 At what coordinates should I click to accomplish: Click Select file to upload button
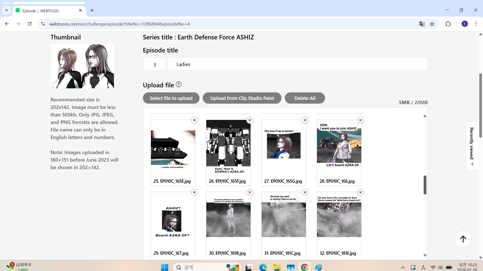[x=171, y=98]
